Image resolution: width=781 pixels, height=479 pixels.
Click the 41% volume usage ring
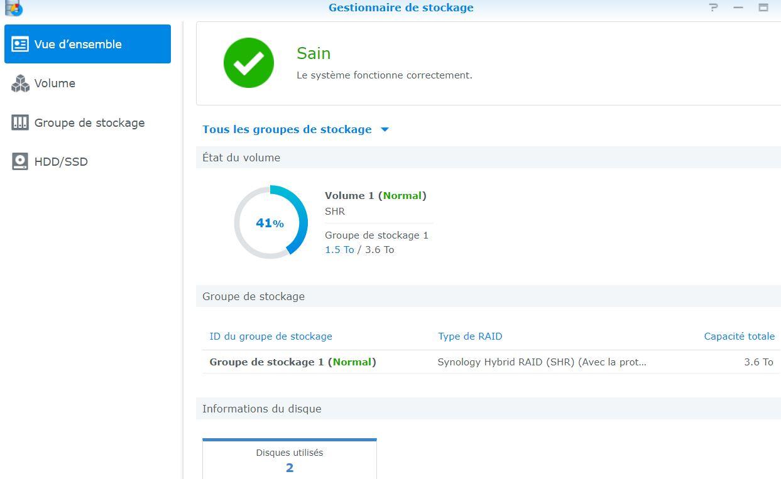point(271,222)
